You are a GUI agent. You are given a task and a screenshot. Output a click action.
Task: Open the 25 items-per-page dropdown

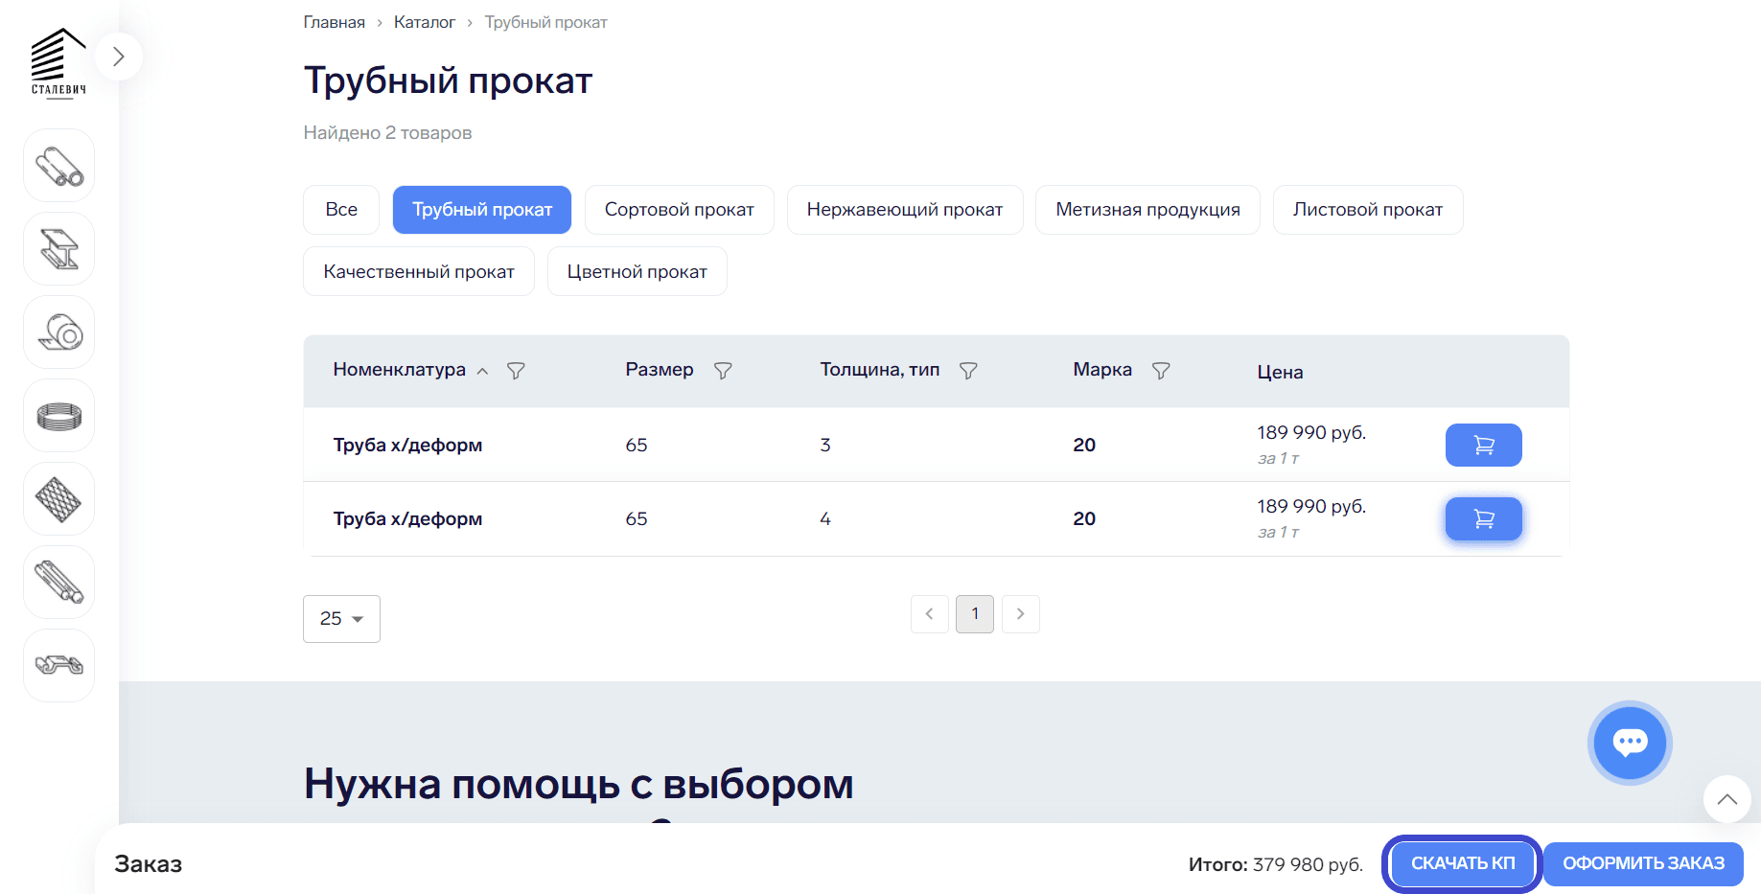[x=341, y=619]
